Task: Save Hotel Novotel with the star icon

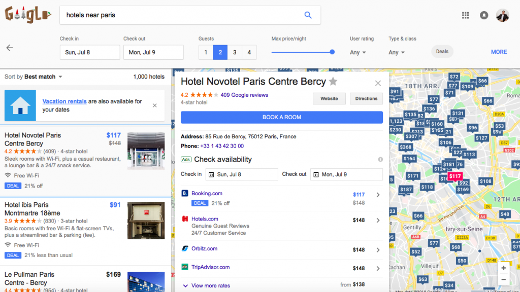Action: (x=333, y=82)
